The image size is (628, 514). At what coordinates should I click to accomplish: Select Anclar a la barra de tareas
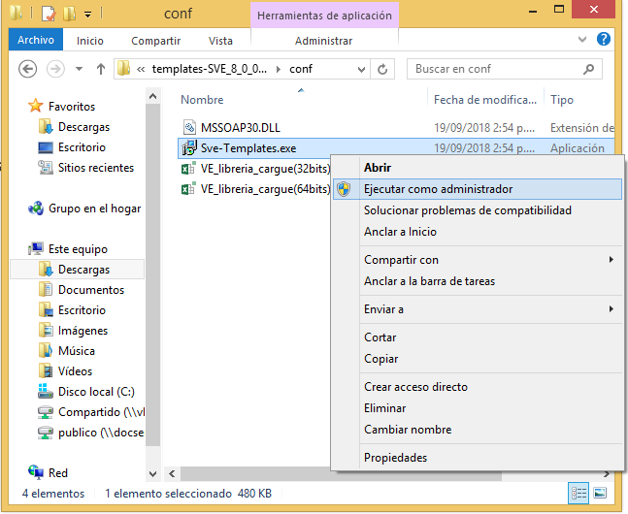478,281
